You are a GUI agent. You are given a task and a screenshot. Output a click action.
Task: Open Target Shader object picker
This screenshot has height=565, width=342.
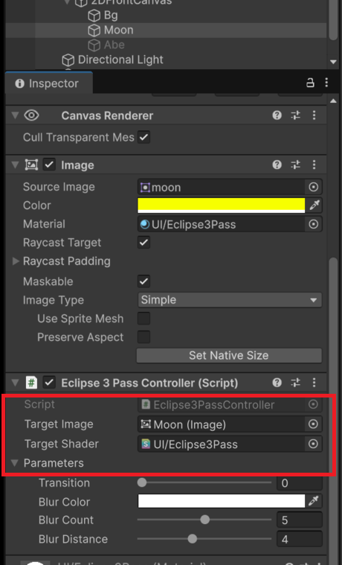point(313,444)
